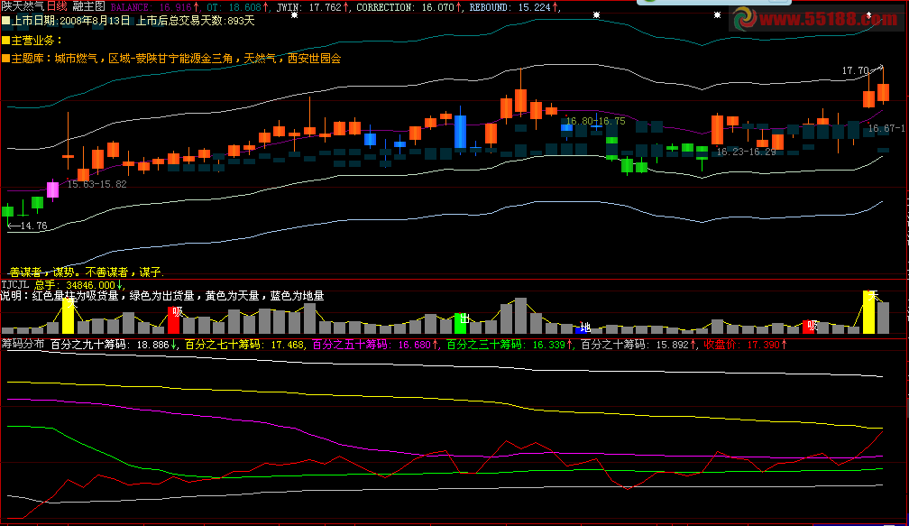This screenshot has height=526, width=909.
Task: Click the 融主图 indicator name
Action: [x=88, y=6]
